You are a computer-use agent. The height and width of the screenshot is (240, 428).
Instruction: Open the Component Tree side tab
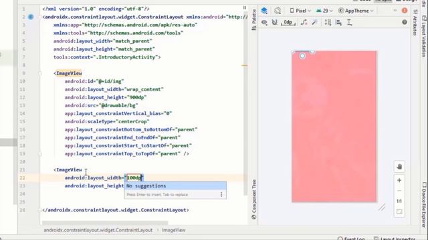pyautogui.click(x=254, y=199)
